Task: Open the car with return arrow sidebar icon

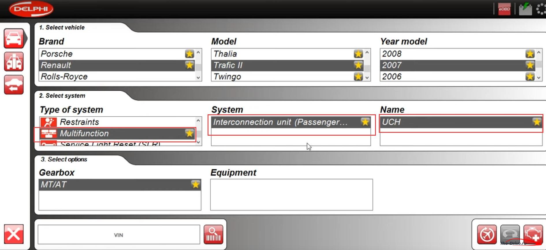Action: tap(14, 85)
